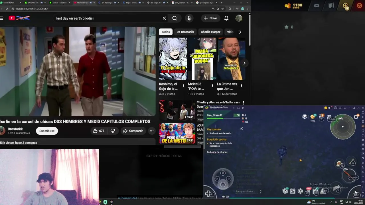Screen dimensions: 365x205
Task: Go to the YouTube home logo
Action: pos(19,18)
